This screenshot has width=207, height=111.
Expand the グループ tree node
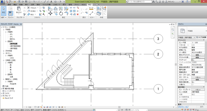[x=2, y=96]
